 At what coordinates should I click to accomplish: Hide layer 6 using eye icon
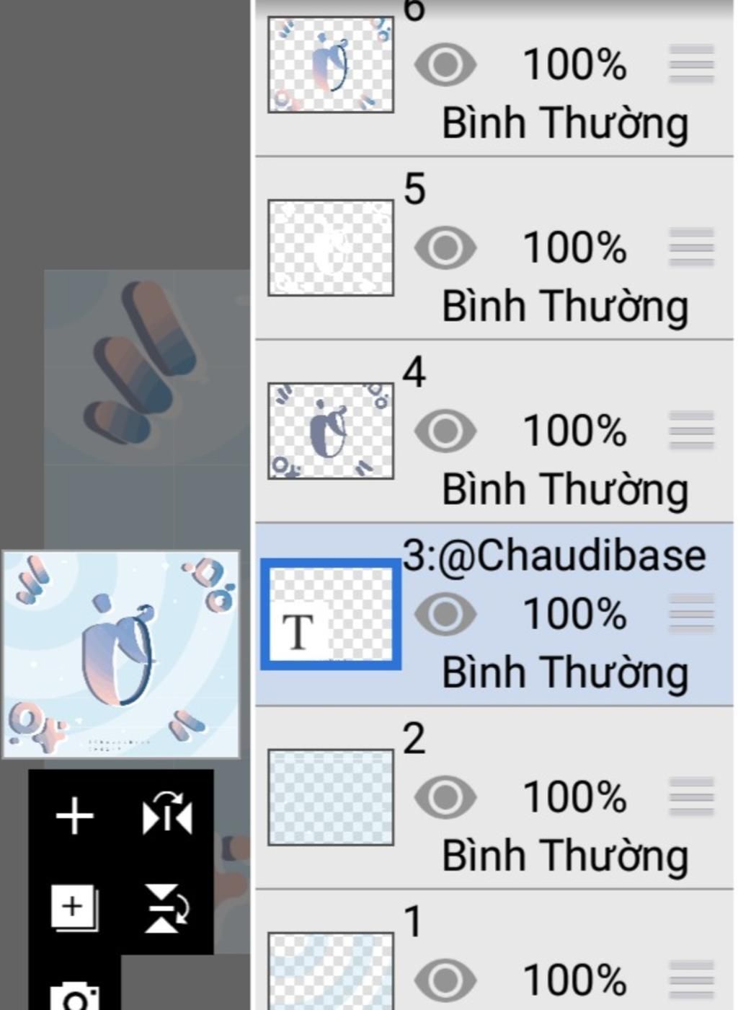pyautogui.click(x=445, y=65)
